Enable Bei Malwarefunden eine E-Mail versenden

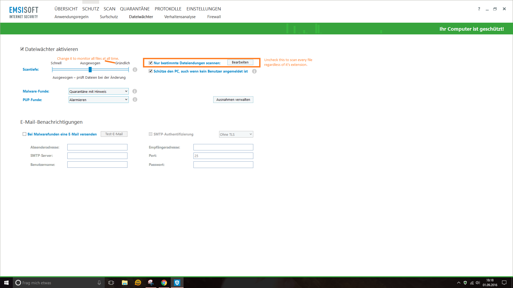pyautogui.click(x=25, y=134)
